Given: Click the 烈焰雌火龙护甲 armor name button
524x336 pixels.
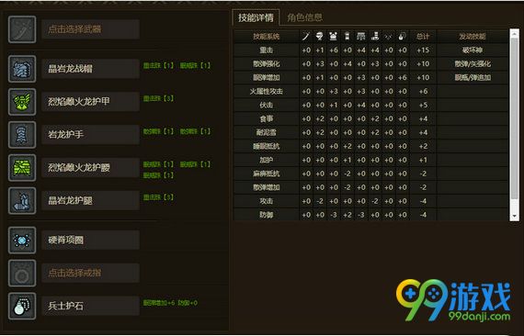Looking at the screenshot, I should pos(91,102).
